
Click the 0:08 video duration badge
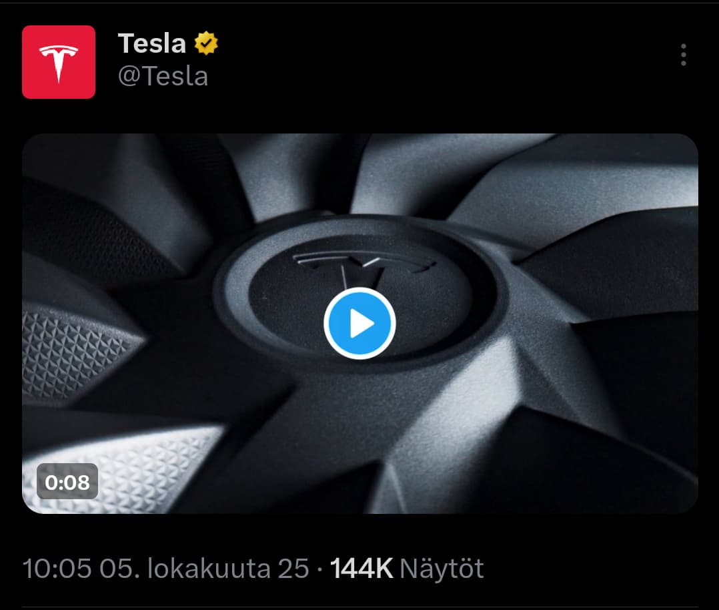67,481
